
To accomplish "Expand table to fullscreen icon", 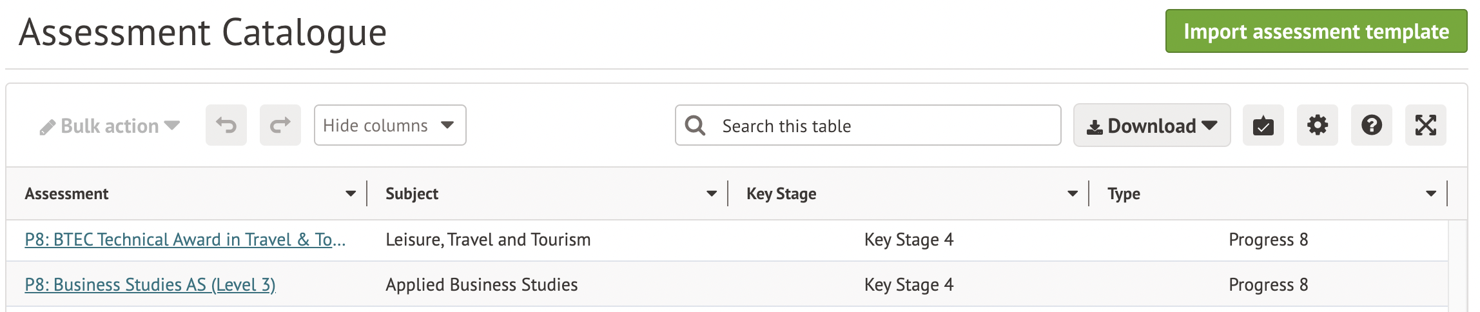I will (1425, 125).
